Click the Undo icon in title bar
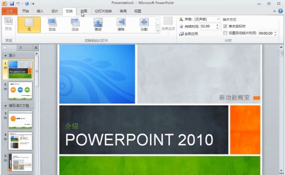This screenshot has width=285, height=175. 18,3
